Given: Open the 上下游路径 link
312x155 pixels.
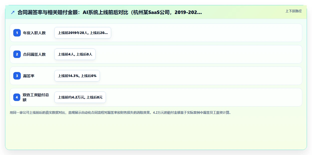Looking at the screenshot, I should [x=293, y=11].
